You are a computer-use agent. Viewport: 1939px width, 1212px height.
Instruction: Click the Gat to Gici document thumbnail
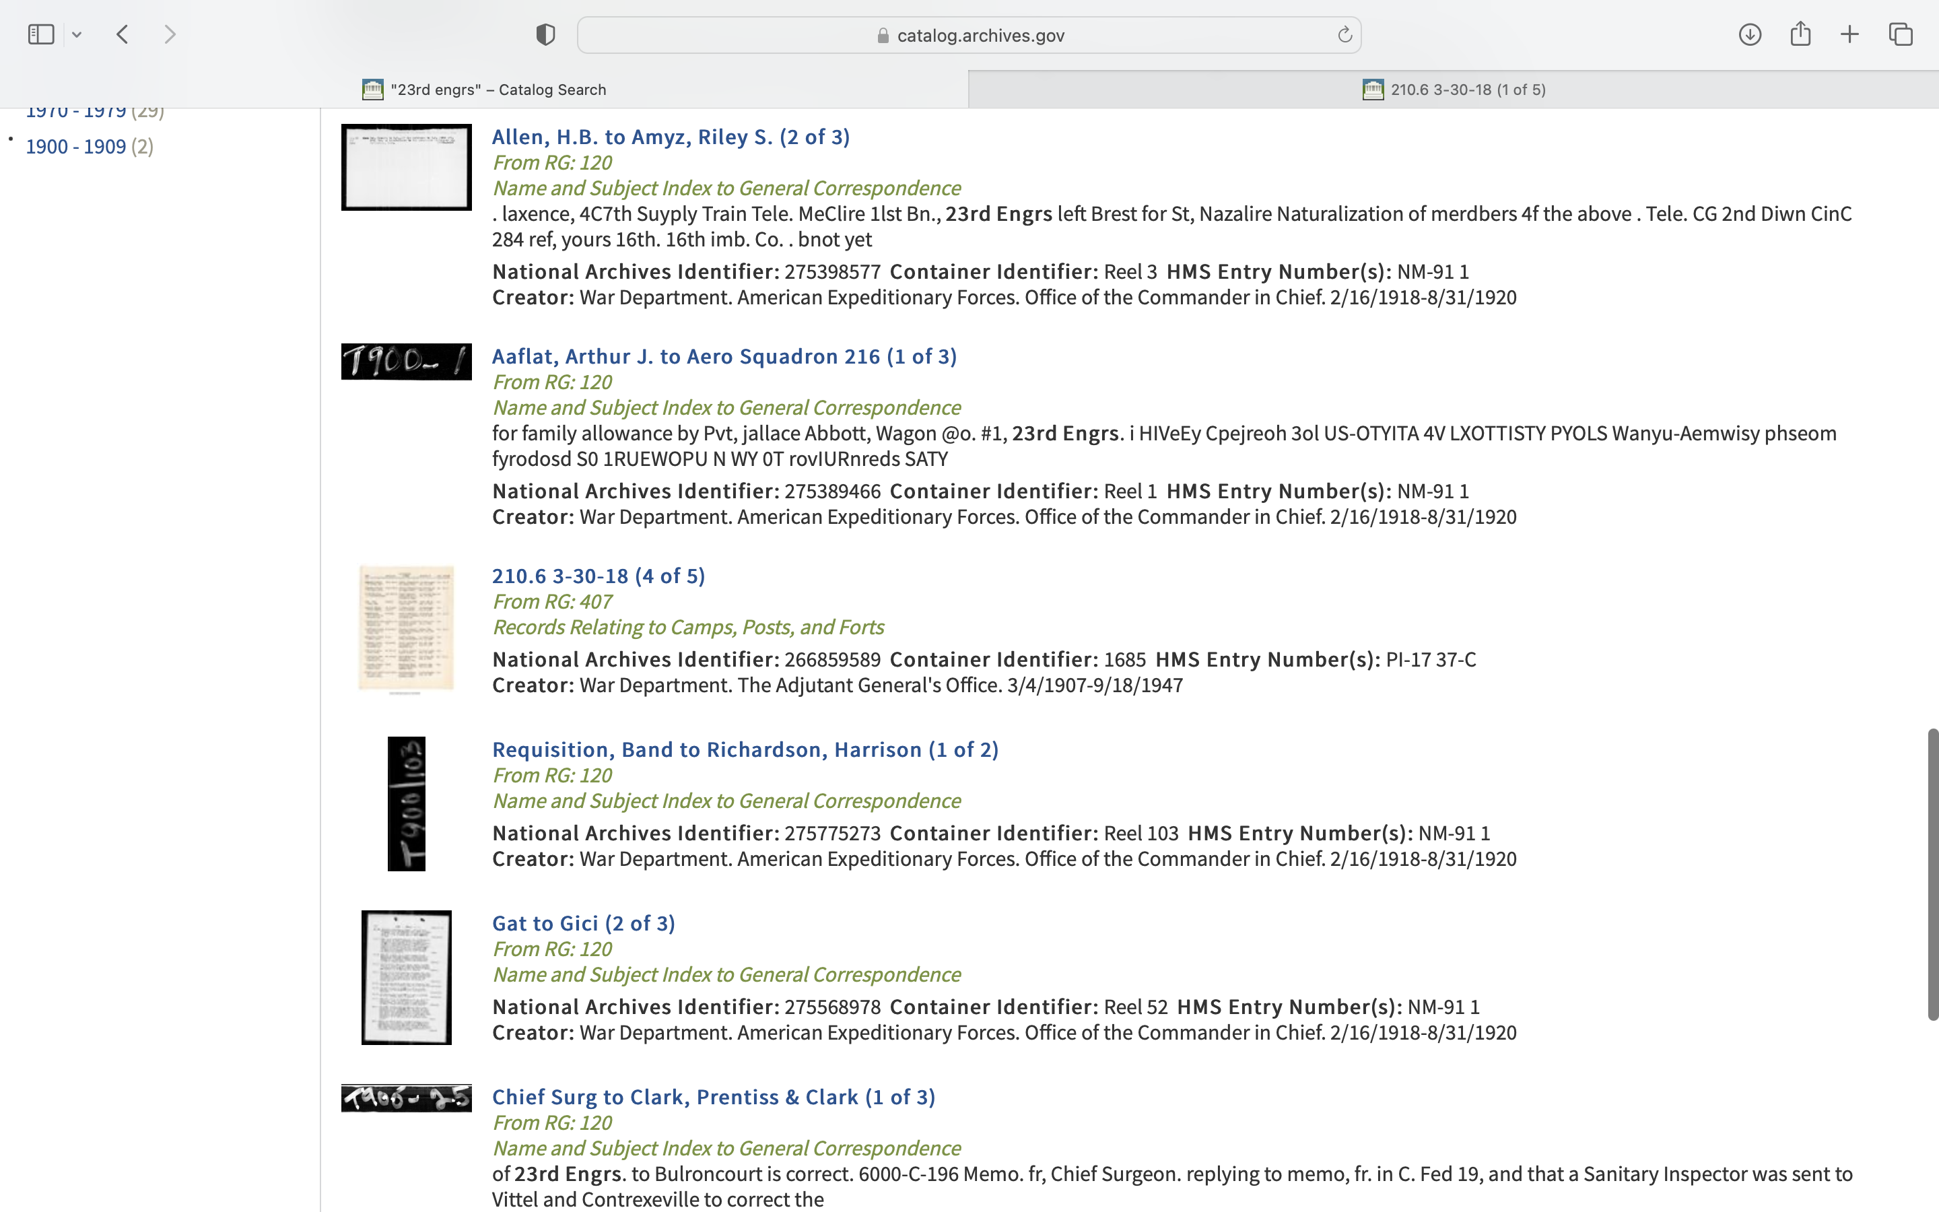[x=406, y=977]
